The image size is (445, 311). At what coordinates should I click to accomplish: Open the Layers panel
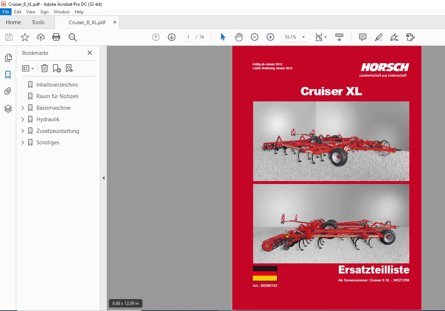pyautogui.click(x=8, y=109)
